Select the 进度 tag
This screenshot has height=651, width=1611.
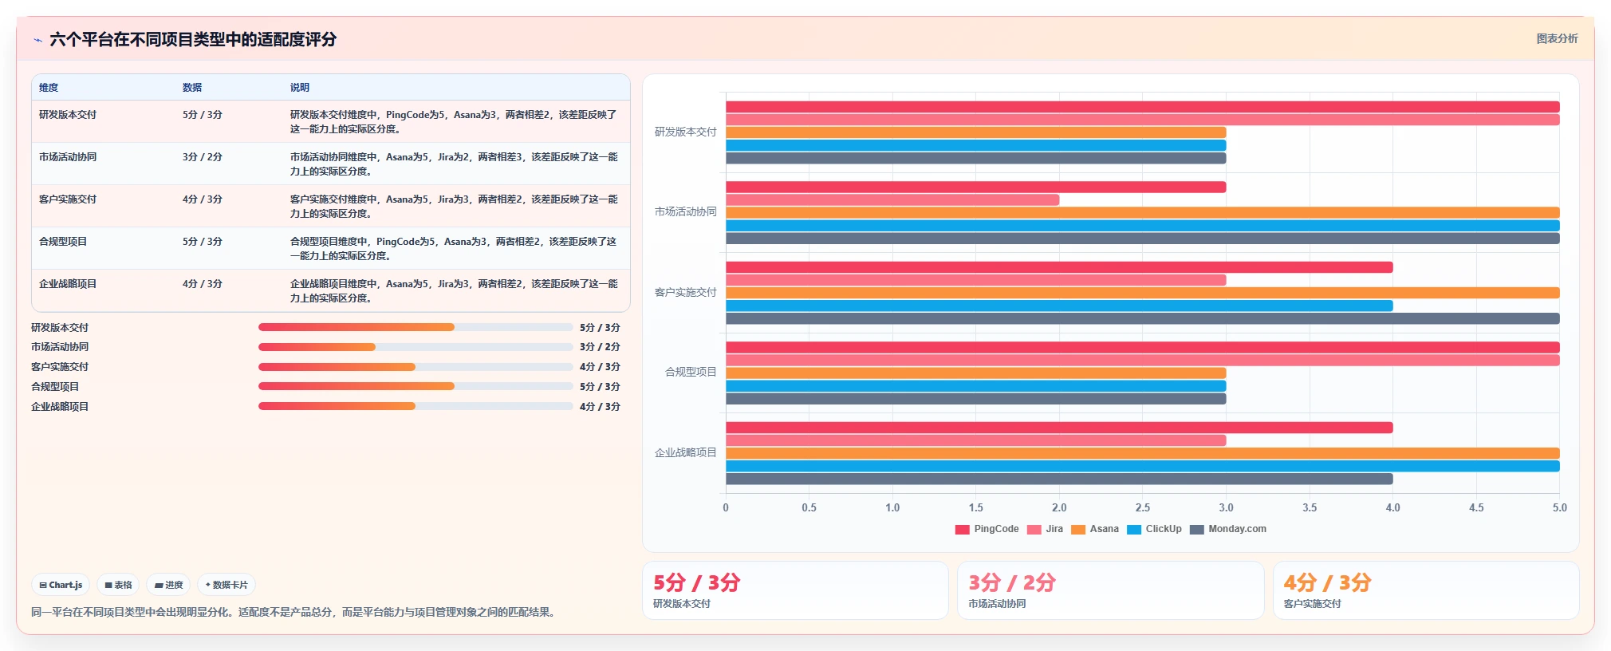point(168,585)
